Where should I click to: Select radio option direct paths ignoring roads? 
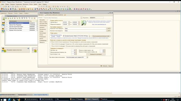[x=51, y=46]
